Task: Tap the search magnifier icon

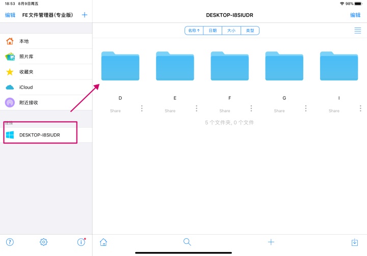Action: (187, 242)
